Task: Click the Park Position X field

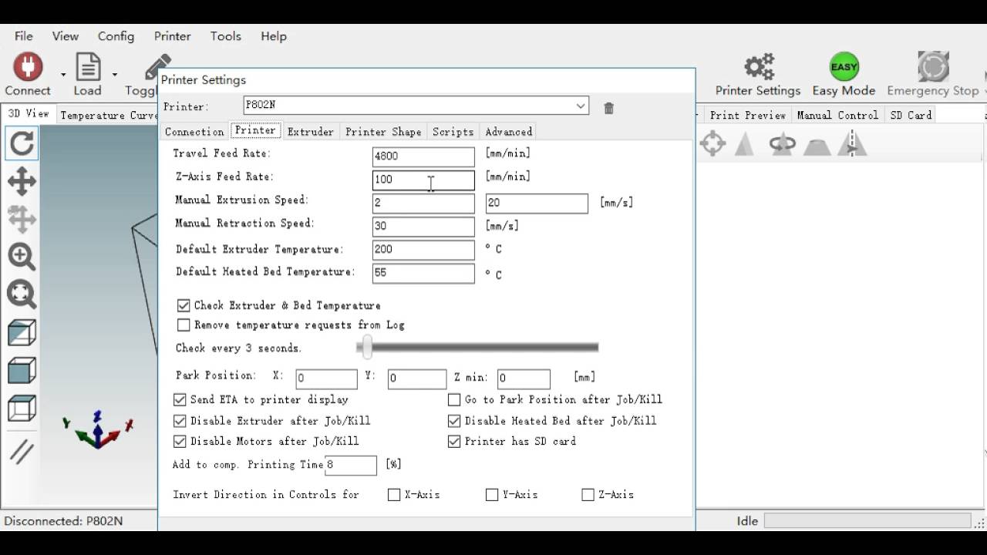Action: [x=326, y=378]
